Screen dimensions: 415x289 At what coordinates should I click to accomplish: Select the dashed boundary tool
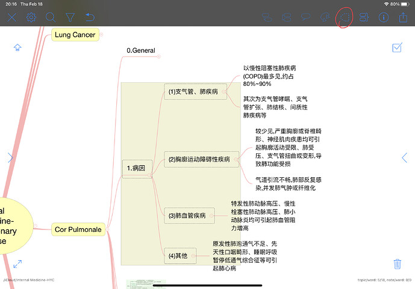pyautogui.click(x=345, y=17)
